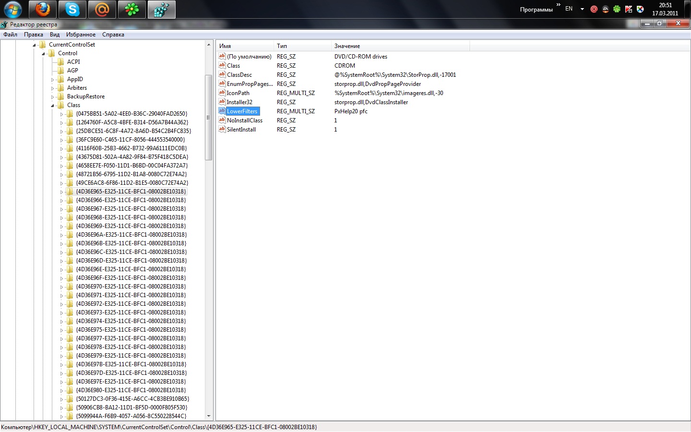Click the tree scrollbar down arrow
This screenshot has width=691, height=432.
tap(208, 416)
